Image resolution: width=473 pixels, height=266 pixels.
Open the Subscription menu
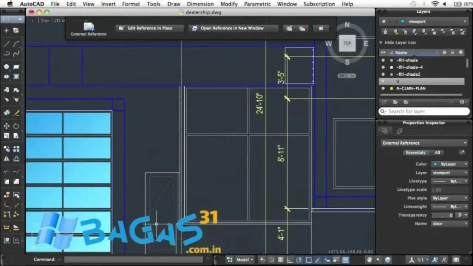tap(319, 4)
